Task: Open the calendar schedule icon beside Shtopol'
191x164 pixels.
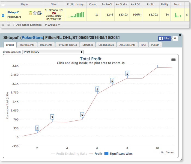Action: pyautogui.click(x=40, y=13)
